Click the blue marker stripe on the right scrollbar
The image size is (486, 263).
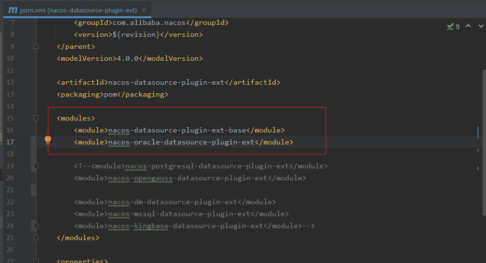478,132
